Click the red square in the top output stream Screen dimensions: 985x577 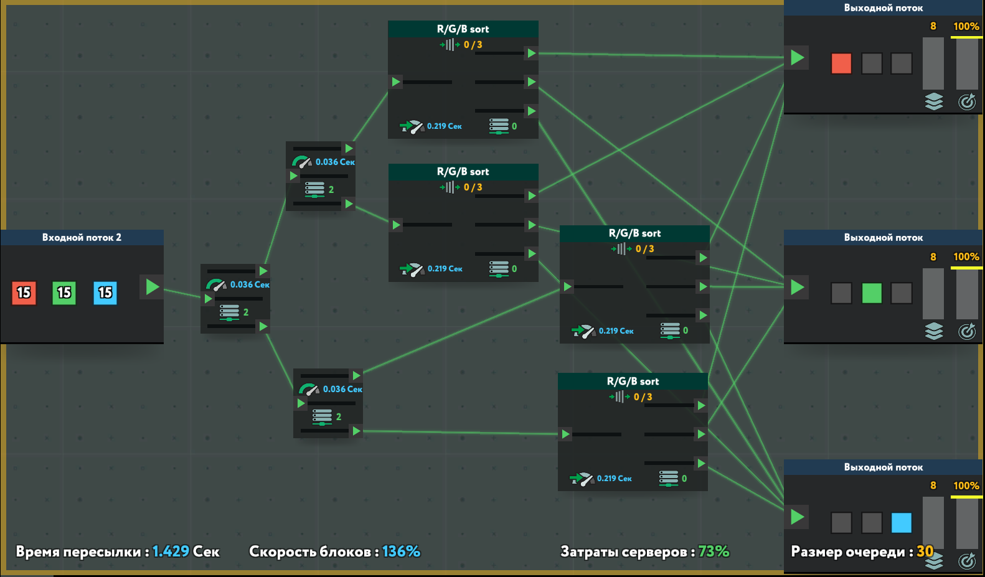click(841, 63)
